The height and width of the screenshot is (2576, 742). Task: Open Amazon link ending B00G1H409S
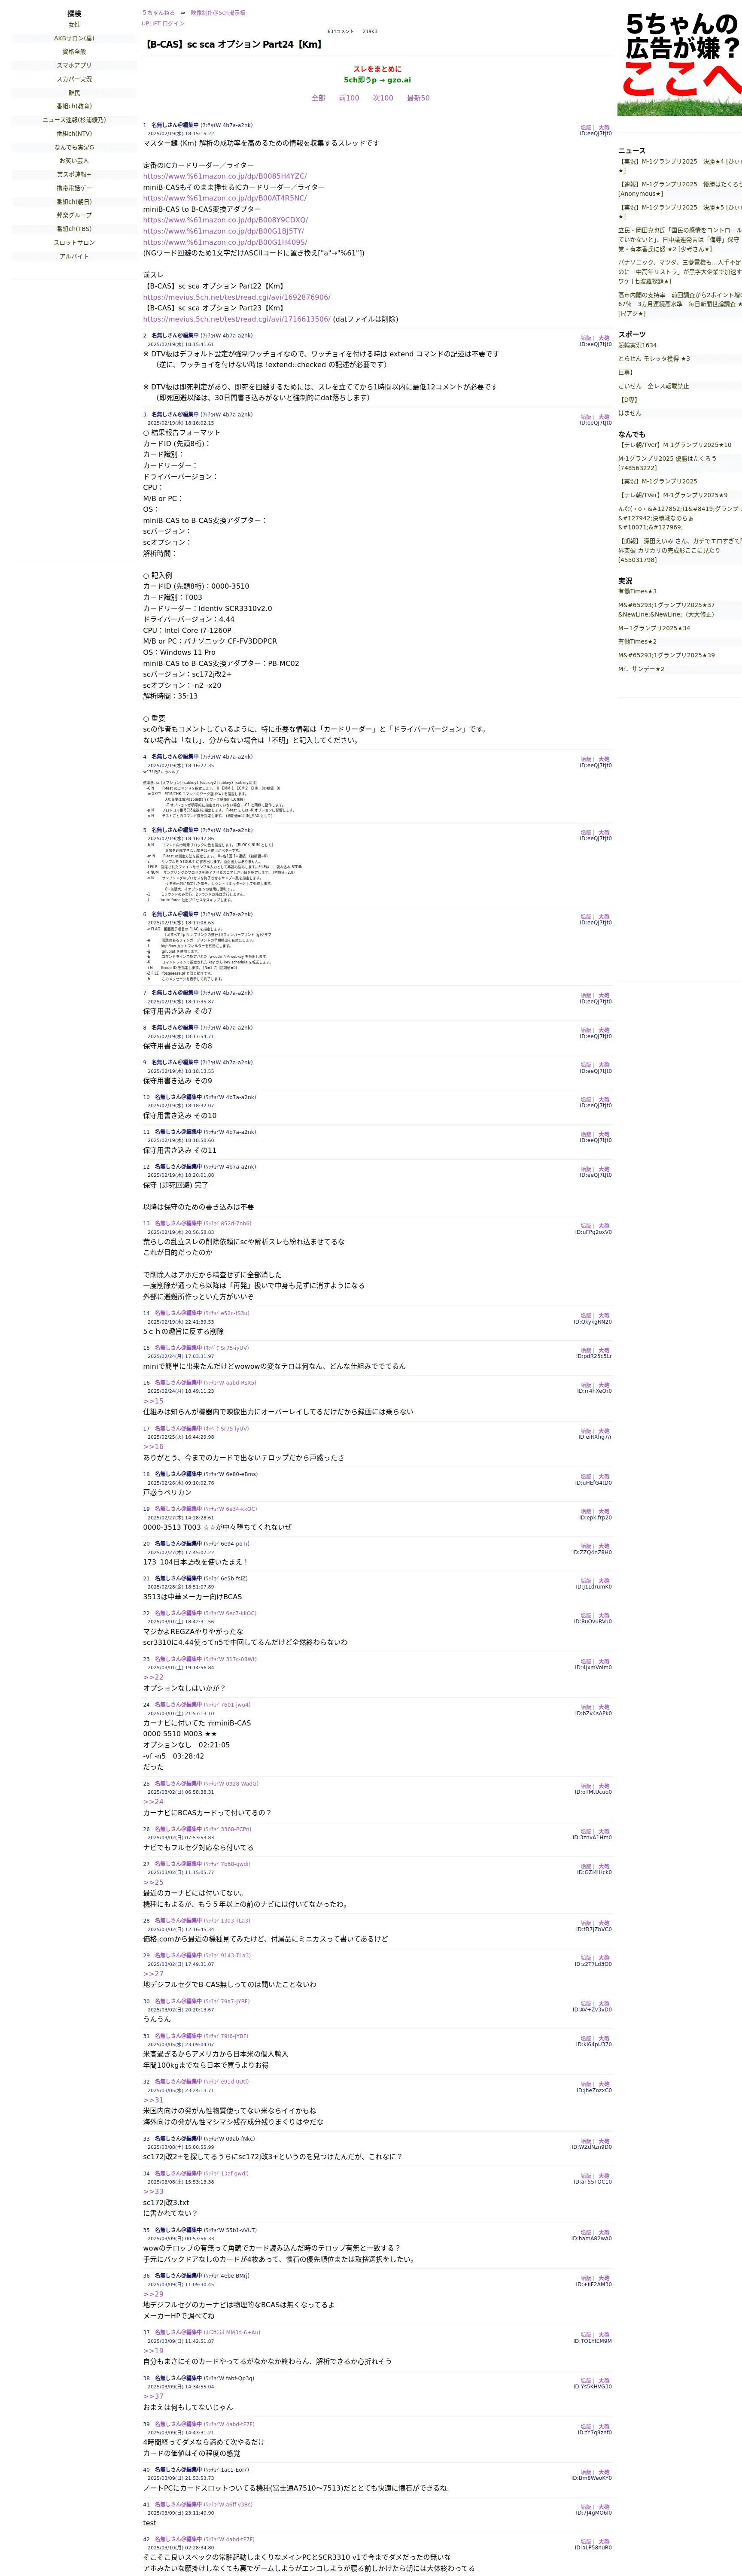click(225, 242)
